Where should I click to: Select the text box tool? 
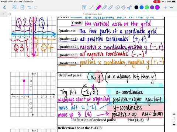click(x=84, y=7)
